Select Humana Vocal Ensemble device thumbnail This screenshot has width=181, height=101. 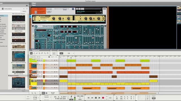pyautogui.click(x=18, y=47)
